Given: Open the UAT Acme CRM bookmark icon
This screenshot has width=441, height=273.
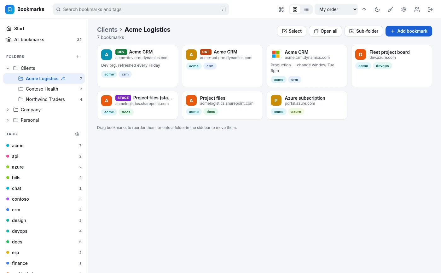Looking at the screenshot, I should pyautogui.click(x=191, y=55).
